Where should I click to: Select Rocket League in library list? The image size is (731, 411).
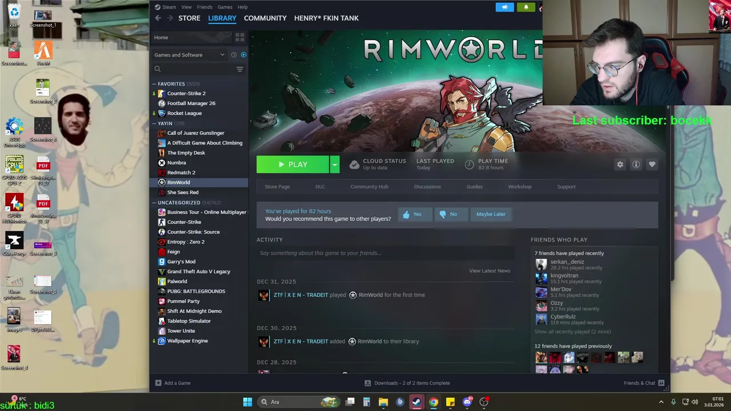click(184, 113)
